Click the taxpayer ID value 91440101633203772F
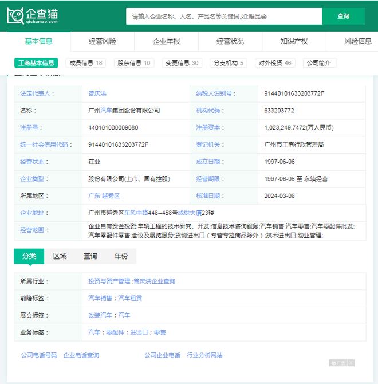Image resolution: width=378 pixels, height=384 pixels. click(294, 93)
